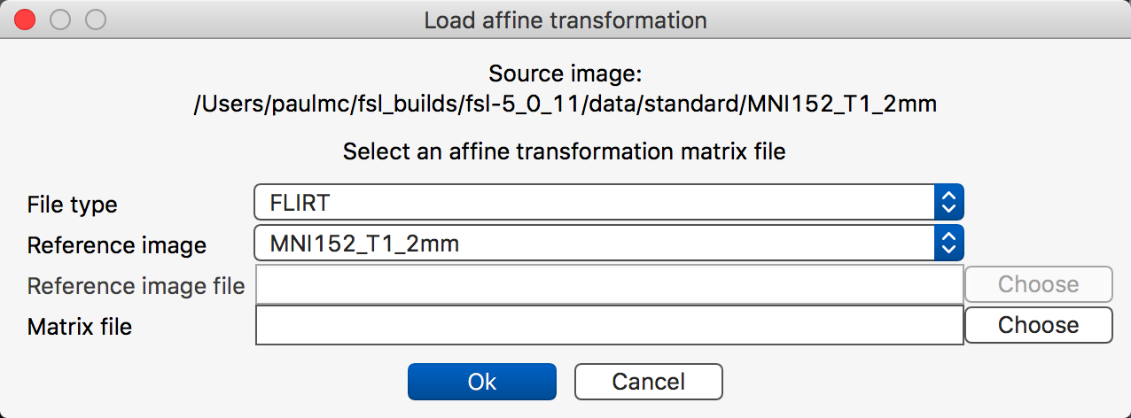Close the window using red button

[x=25, y=19]
